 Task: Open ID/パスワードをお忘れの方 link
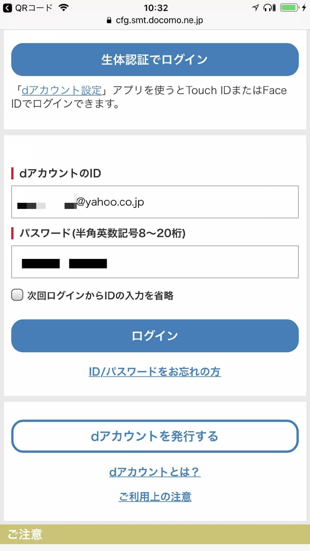point(155,372)
